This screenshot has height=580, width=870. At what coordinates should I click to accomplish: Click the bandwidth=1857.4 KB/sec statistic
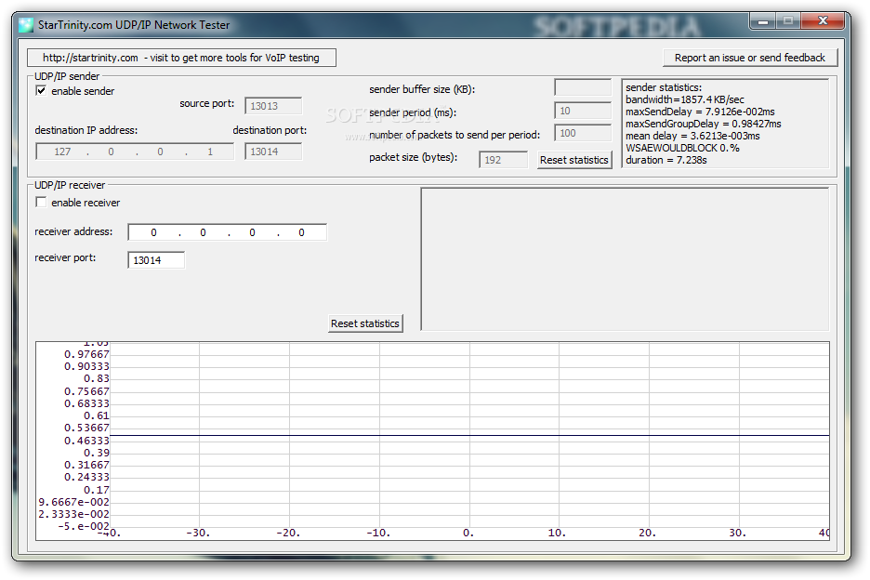click(685, 99)
